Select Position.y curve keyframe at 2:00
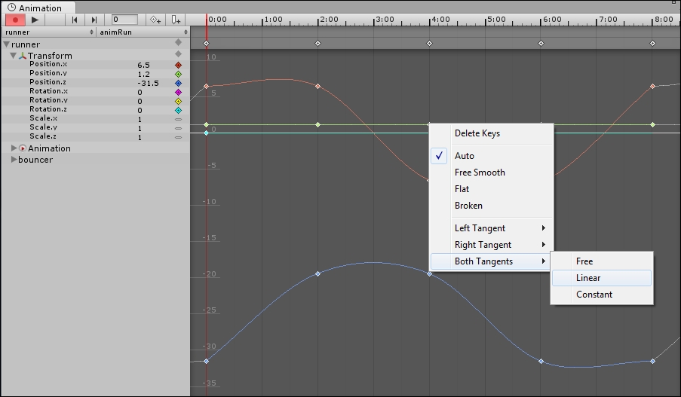The width and height of the screenshot is (681, 397). pyautogui.click(x=318, y=124)
